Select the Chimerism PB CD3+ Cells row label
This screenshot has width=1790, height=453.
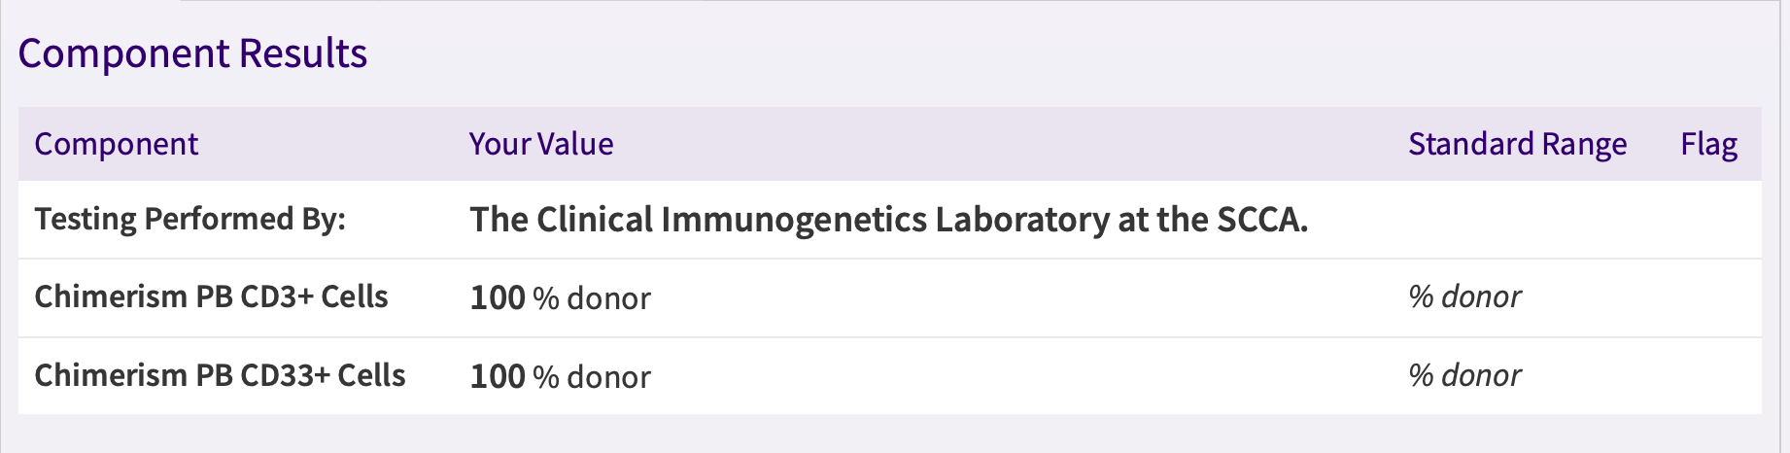(211, 296)
